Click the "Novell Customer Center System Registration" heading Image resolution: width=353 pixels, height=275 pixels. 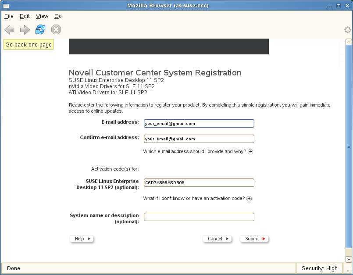click(x=155, y=73)
